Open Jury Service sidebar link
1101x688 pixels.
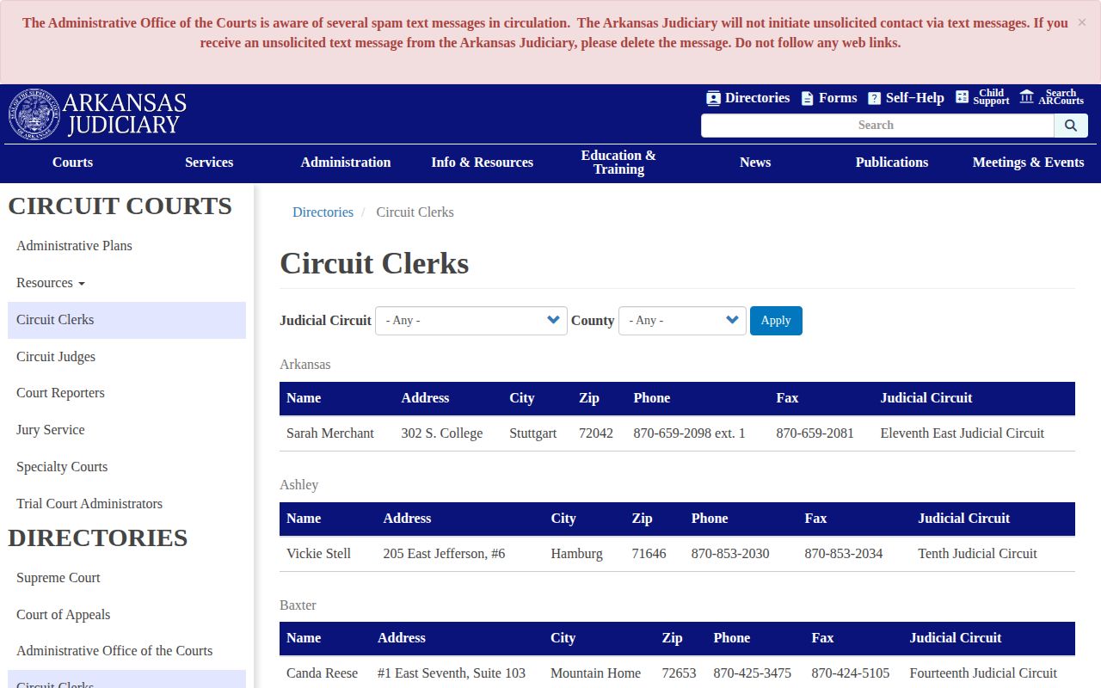126,430
